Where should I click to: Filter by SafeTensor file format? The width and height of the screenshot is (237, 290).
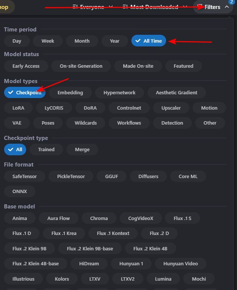[25, 176]
